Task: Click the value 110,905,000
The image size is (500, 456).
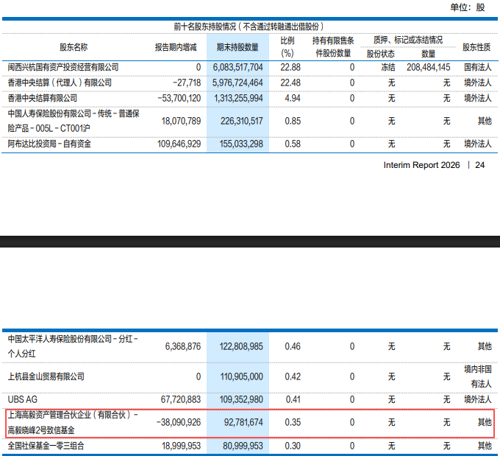Action: pos(241,376)
